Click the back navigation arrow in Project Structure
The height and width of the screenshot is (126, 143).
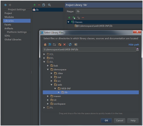point(5,5)
